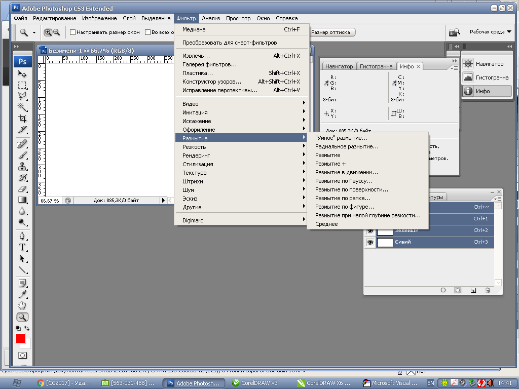The width and height of the screenshot is (519, 389).
Task: Click the Zoom In option icon
Action: pyautogui.click(x=48, y=32)
